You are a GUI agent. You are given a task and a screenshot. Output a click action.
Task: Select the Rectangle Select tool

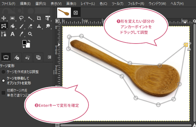coord(12,18)
